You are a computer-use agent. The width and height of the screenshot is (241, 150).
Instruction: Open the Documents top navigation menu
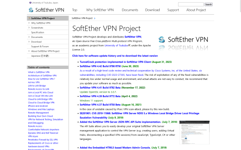coord(130,10)
